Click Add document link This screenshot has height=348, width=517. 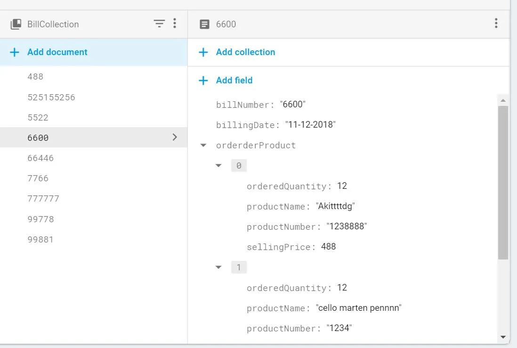tap(57, 52)
